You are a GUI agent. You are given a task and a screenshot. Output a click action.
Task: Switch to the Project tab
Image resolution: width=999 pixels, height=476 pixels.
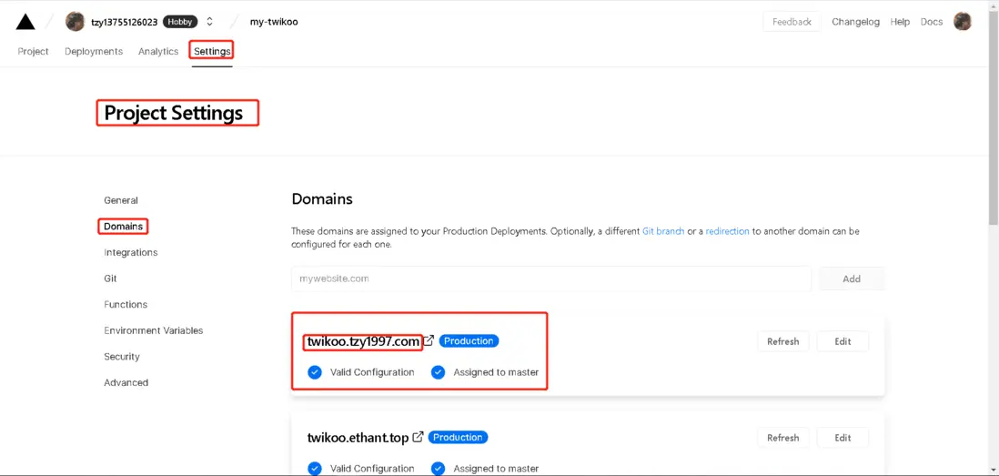(33, 52)
